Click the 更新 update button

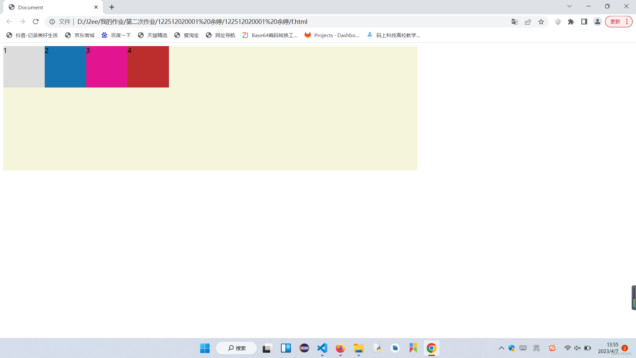(615, 22)
